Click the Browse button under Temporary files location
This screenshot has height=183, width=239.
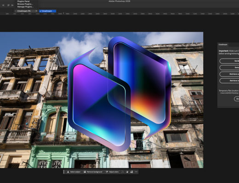(237, 99)
